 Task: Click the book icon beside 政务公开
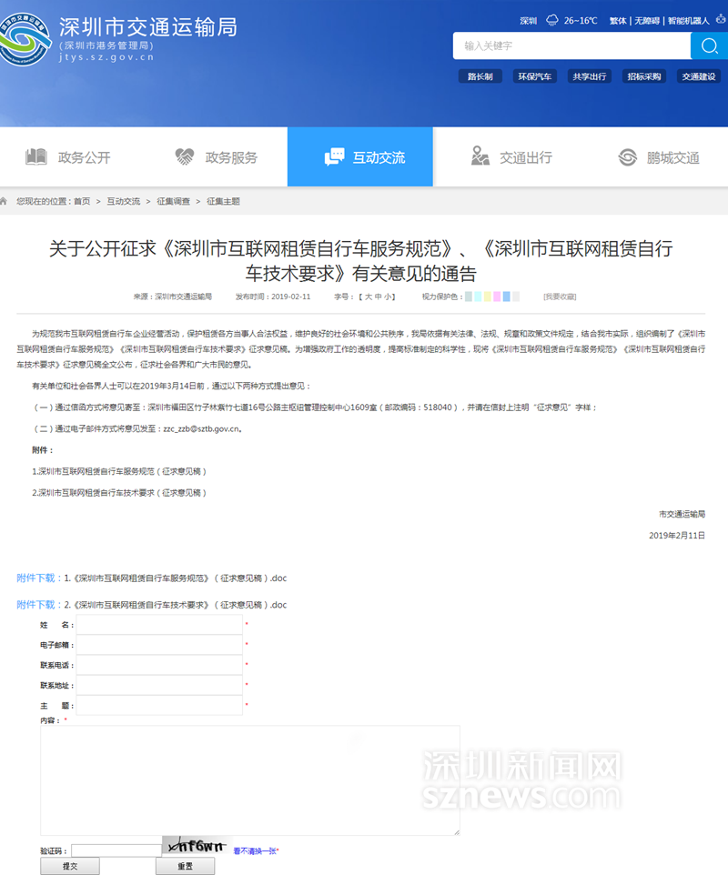point(36,157)
